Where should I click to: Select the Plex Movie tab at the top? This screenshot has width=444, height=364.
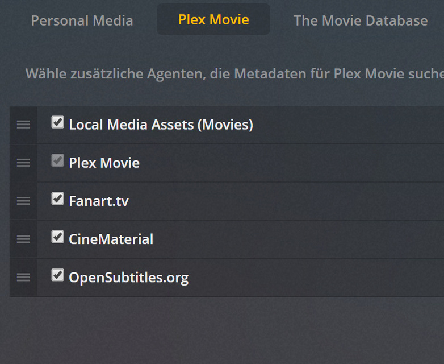[213, 19]
